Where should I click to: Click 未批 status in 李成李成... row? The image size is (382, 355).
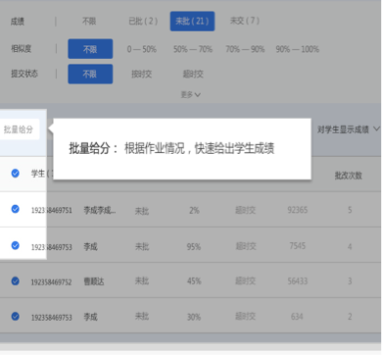click(x=142, y=211)
